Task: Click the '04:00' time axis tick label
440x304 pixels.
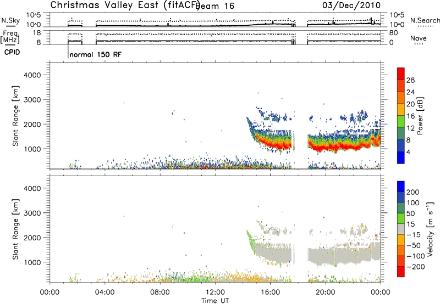Action: [105, 292]
